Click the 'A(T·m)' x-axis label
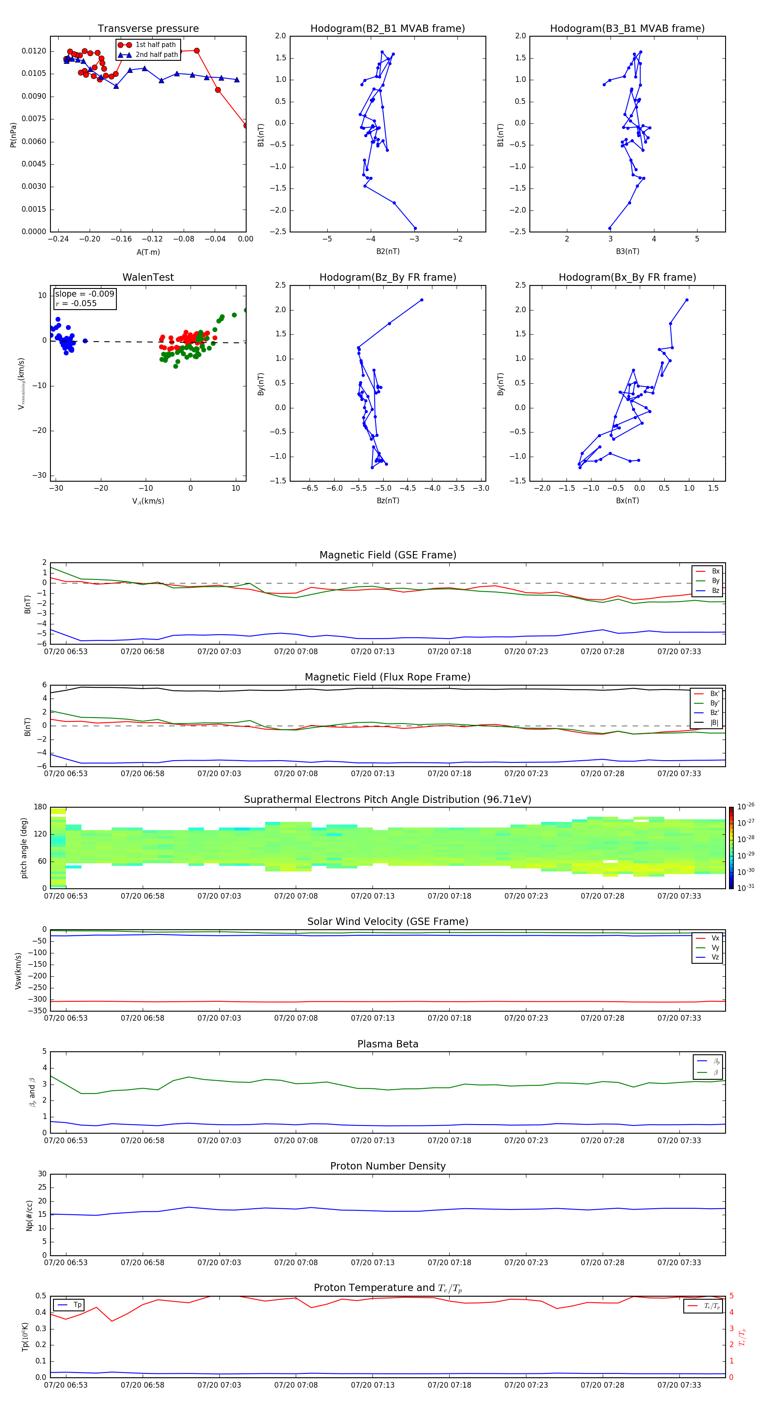 click(148, 252)
